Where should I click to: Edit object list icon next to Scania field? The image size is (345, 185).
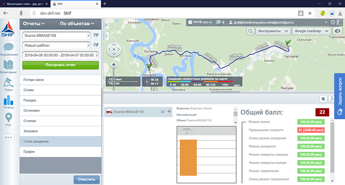[x=96, y=35]
